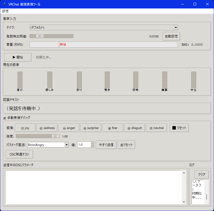
Task: Click inside the 送信中のOSCパラメータ text area
Action: pyautogui.click(x=93, y=187)
